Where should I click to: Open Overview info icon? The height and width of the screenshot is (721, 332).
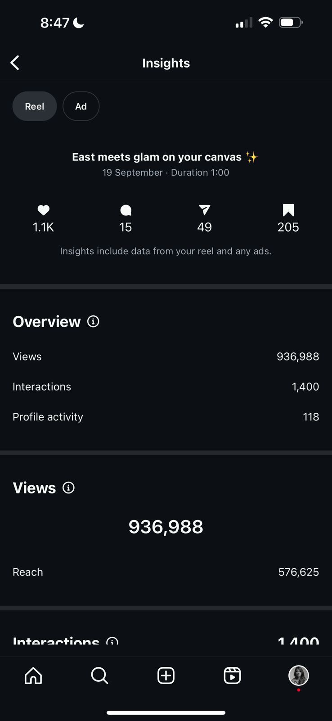93,321
